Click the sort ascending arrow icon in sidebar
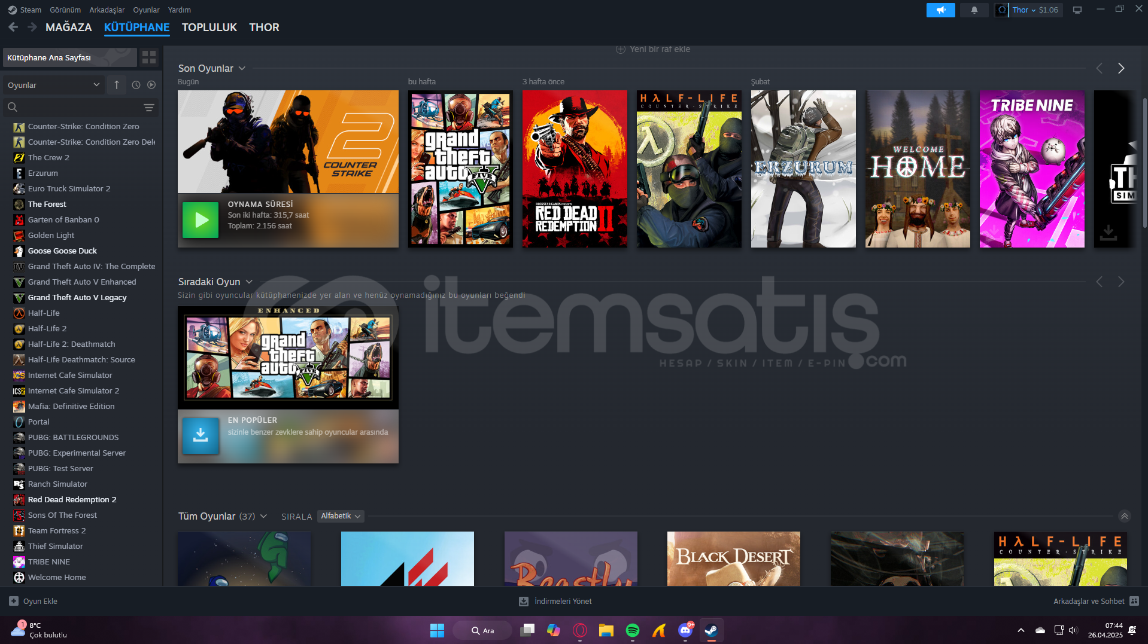The width and height of the screenshot is (1148, 644). coord(117,85)
